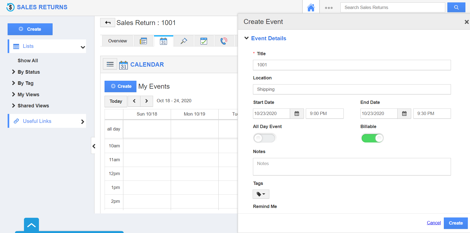Enable the All Day Event toggle
Viewport: 470px width, 233px height.
click(264, 138)
